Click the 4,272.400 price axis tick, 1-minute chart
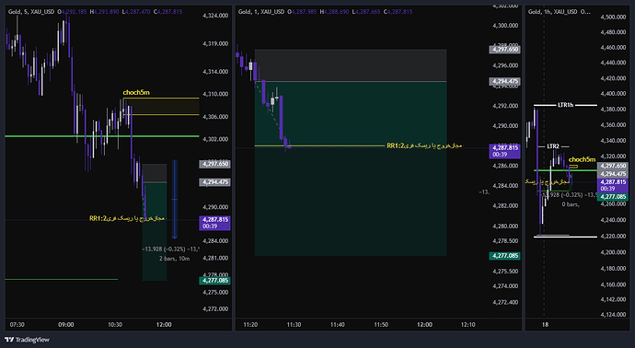Viewport: 635px width, 348px height. 505,302
